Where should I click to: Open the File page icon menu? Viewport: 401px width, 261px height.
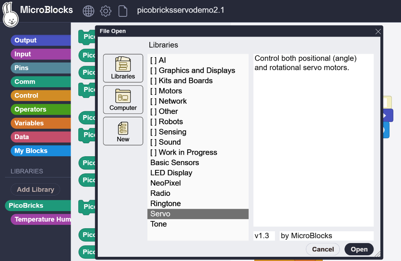pyautogui.click(x=123, y=11)
